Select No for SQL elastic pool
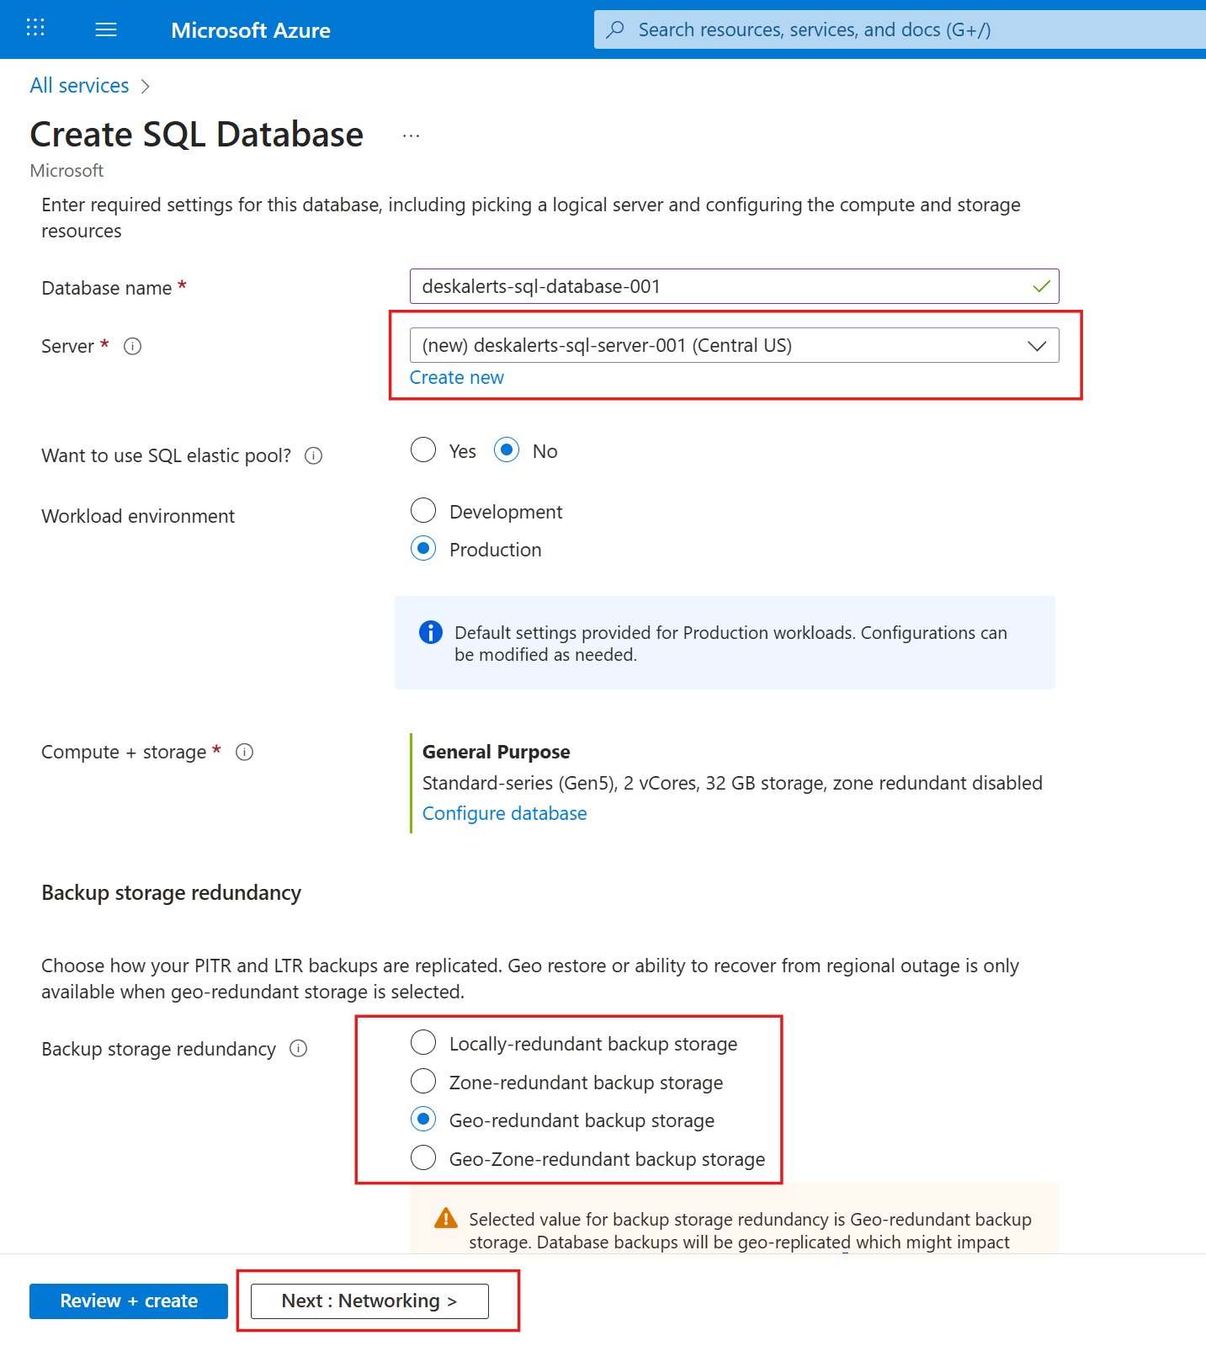This screenshot has height=1346, width=1206. click(507, 450)
